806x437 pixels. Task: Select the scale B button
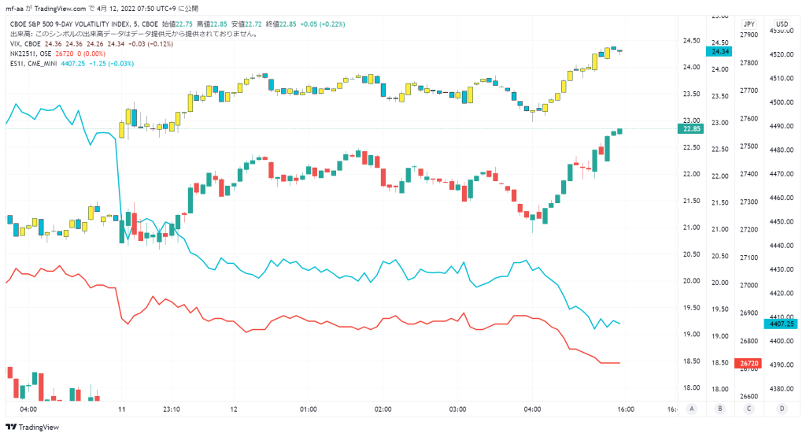[720, 409]
